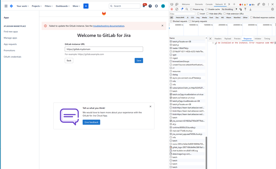Image resolution: width=276 pixels, height=169 pixels.
Task: Stop recording network log
Action: pyautogui.click(x=172, y=9)
